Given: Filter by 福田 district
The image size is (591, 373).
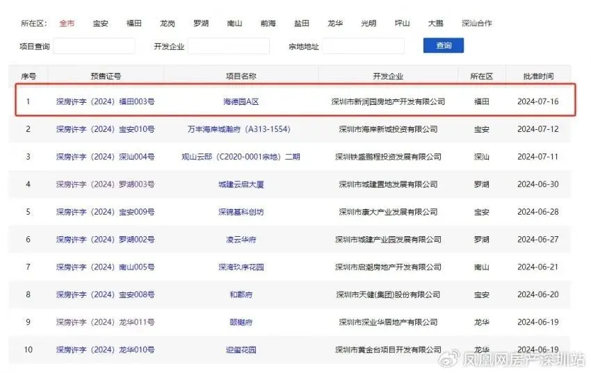Looking at the screenshot, I should coord(133,24).
